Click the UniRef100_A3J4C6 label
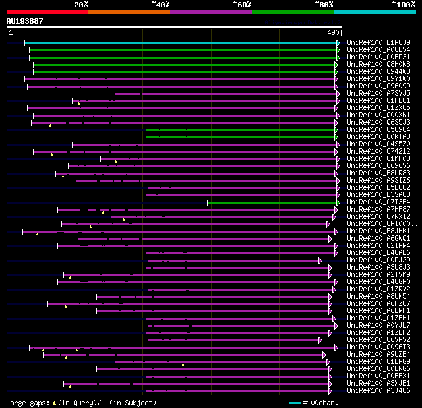The height and width of the screenshot is (408, 422). 378,391
